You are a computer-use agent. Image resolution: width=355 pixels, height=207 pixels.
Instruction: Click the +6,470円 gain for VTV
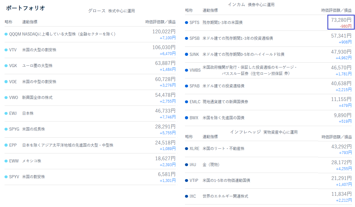[168, 53]
